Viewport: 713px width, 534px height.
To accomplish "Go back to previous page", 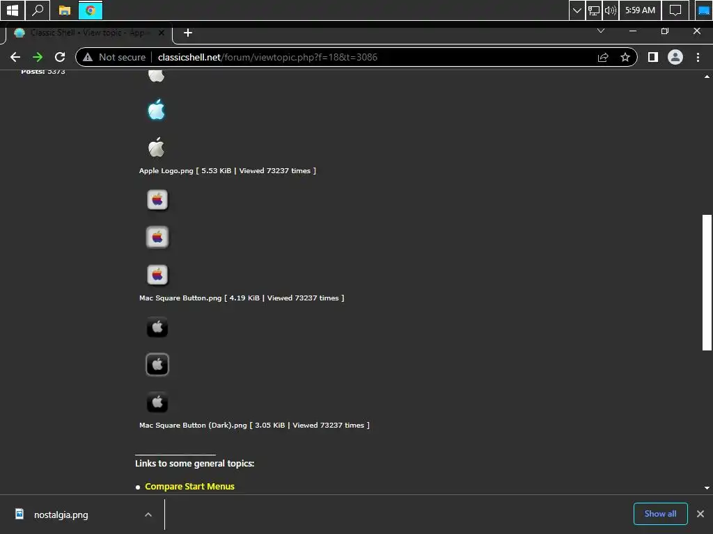I will [x=15, y=57].
